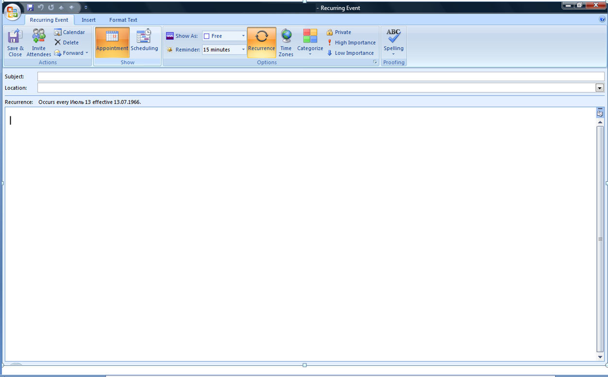Minimize the Recurring Event window

(x=568, y=5)
